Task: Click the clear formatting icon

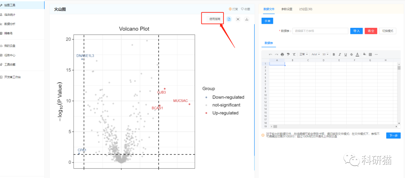Action: (x=294, y=54)
